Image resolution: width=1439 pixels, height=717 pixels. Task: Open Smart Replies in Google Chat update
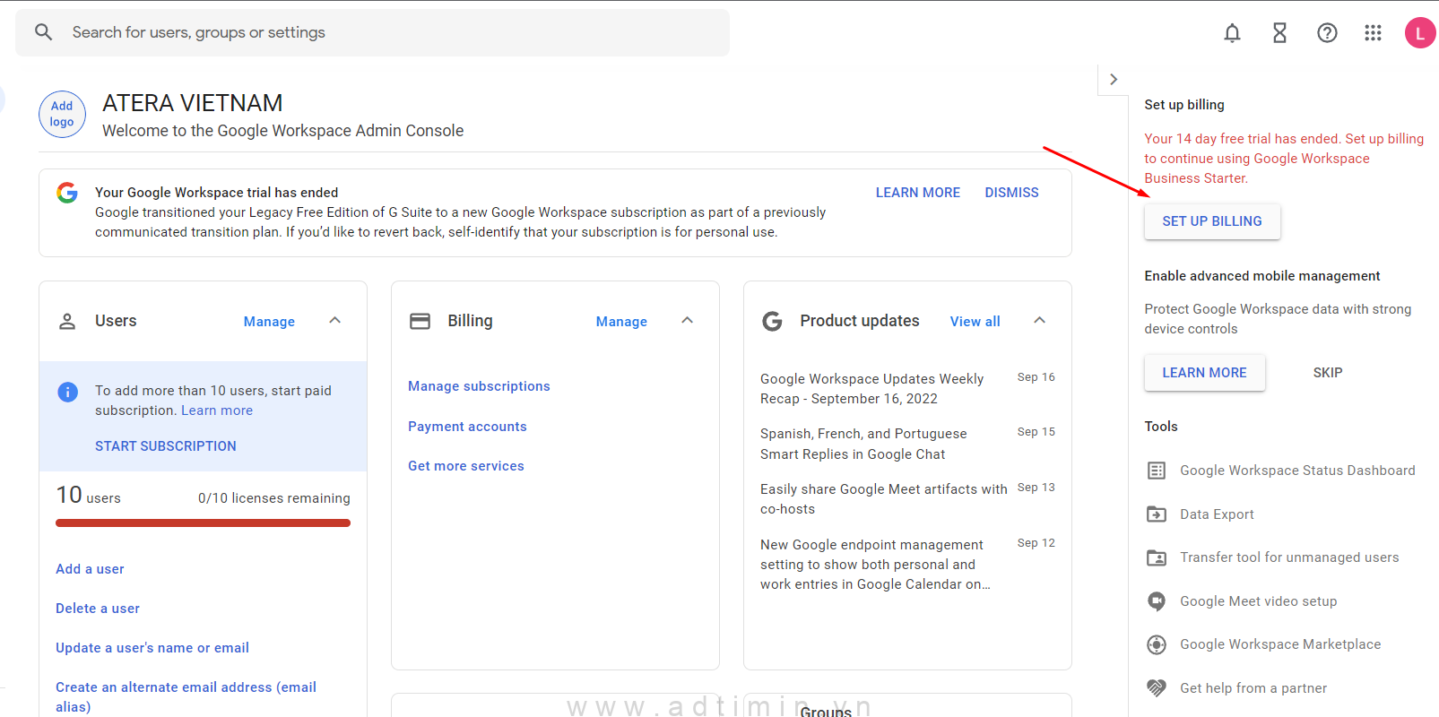[863, 445]
